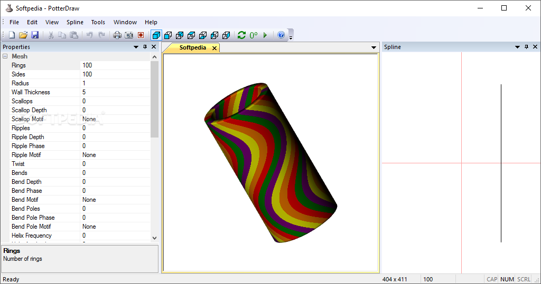Click the Cut scissors icon
This screenshot has width=541, height=284.
pyautogui.click(x=51, y=35)
